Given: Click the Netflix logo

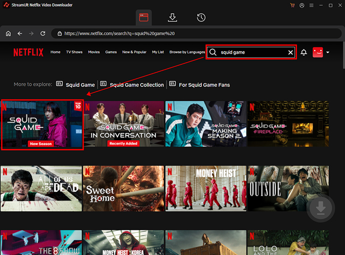Looking at the screenshot, I should pyautogui.click(x=28, y=52).
